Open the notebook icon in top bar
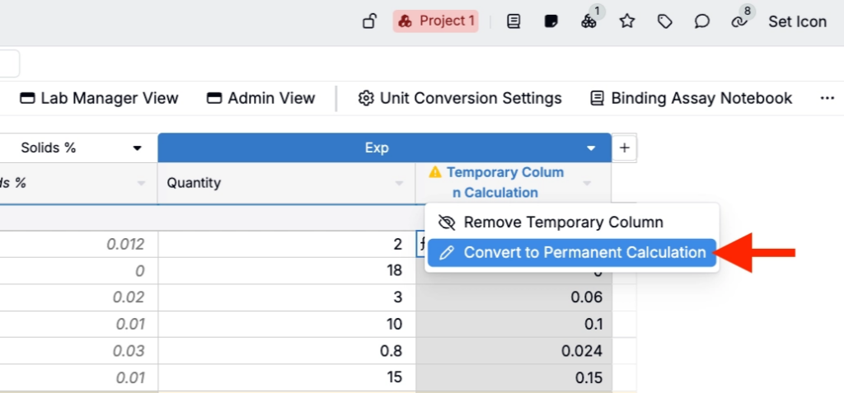Viewport: 844px width, 393px height. [513, 21]
